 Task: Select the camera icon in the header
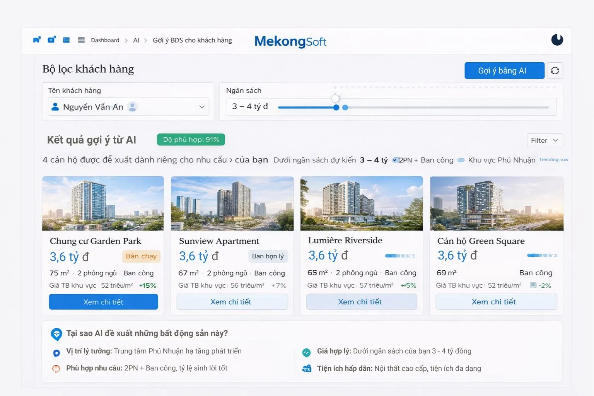pos(51,39)
